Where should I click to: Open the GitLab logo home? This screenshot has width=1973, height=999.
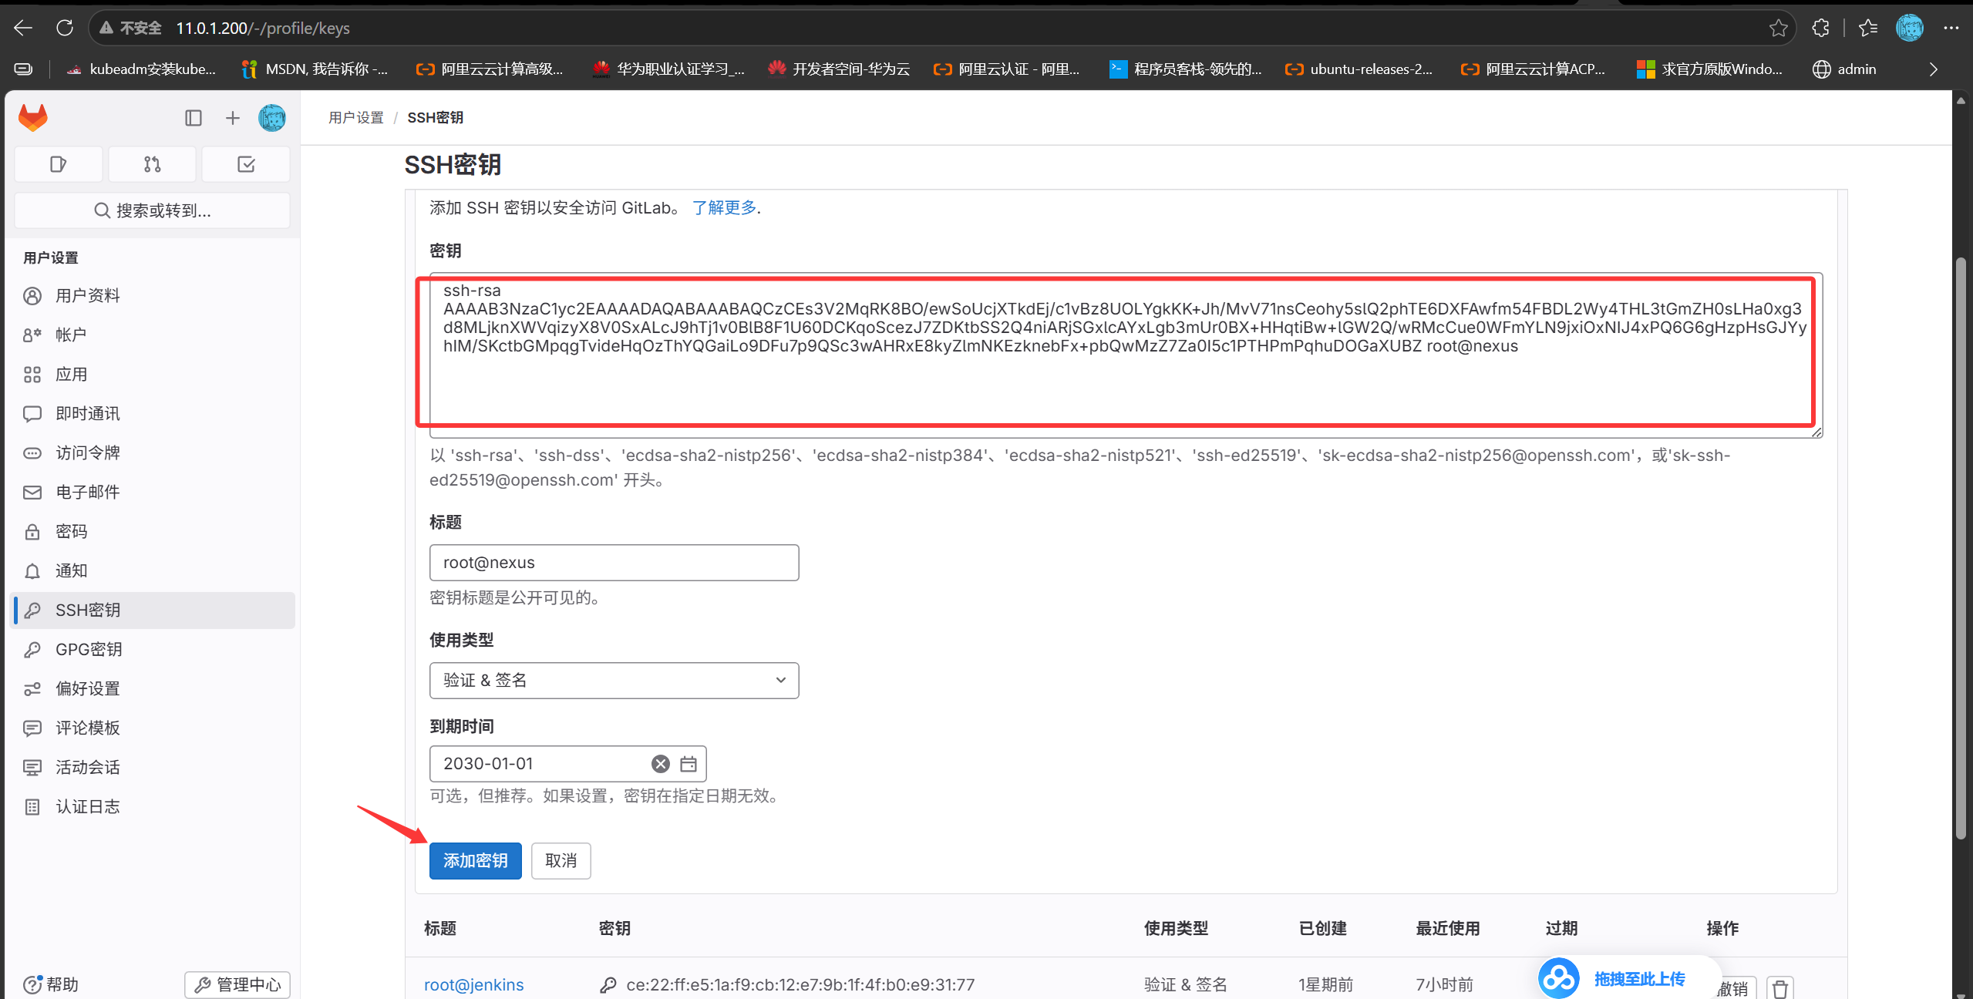tap(32, 117)
